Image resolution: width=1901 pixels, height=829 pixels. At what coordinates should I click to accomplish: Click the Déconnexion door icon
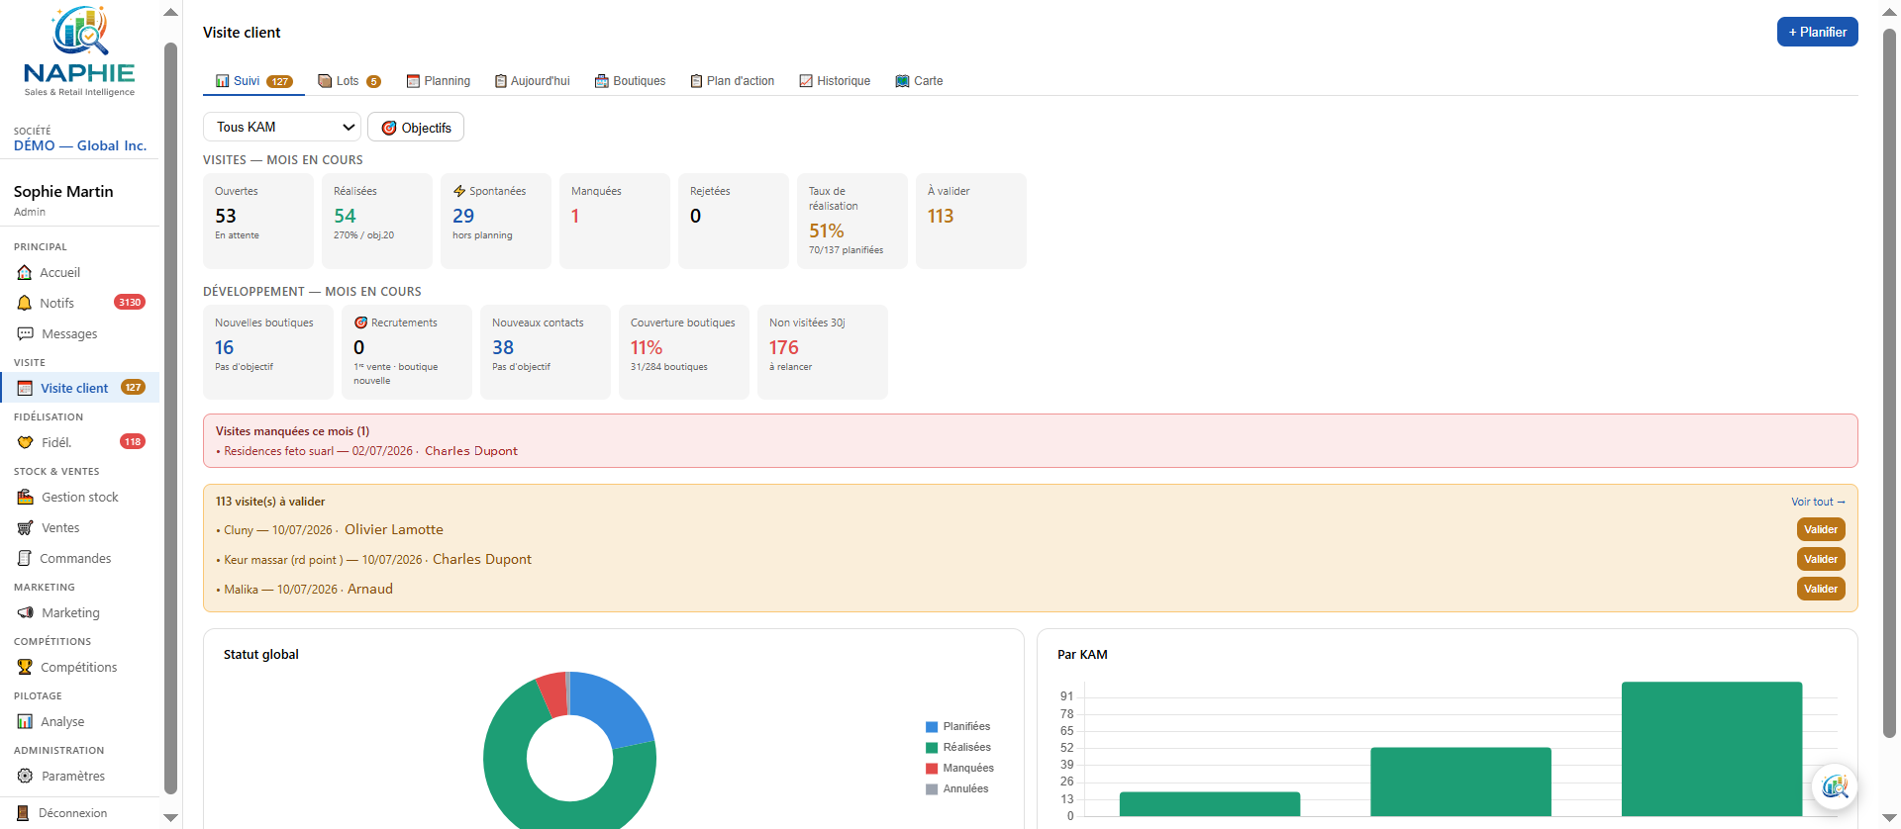pos(23,813)
